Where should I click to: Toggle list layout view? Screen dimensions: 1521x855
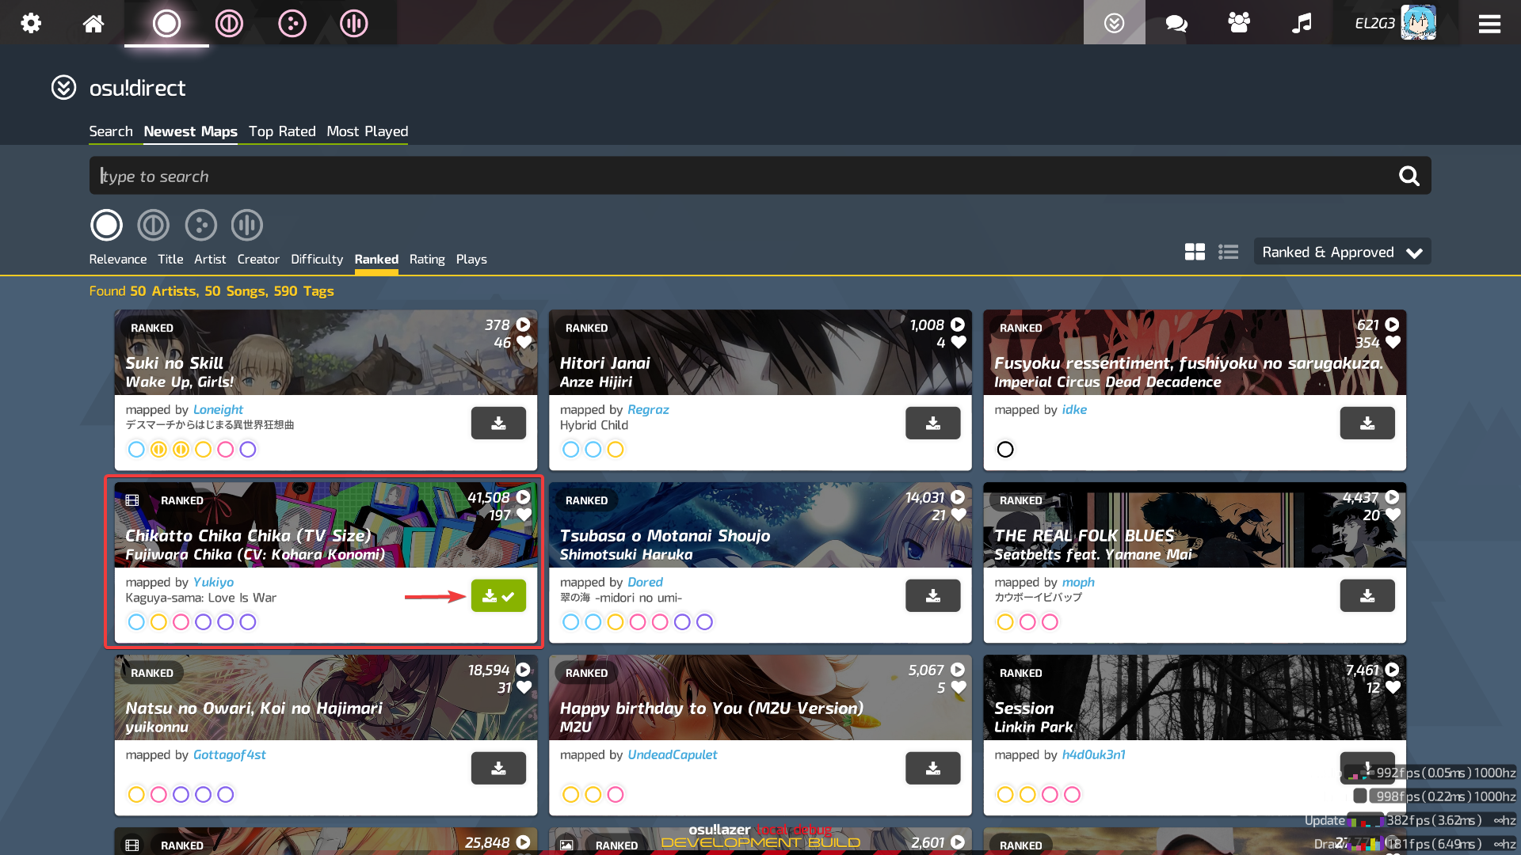point(1228,251)
